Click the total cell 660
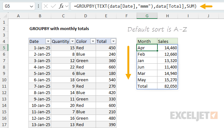The height and width of the screenshot is (128, 224). (106, 67)
